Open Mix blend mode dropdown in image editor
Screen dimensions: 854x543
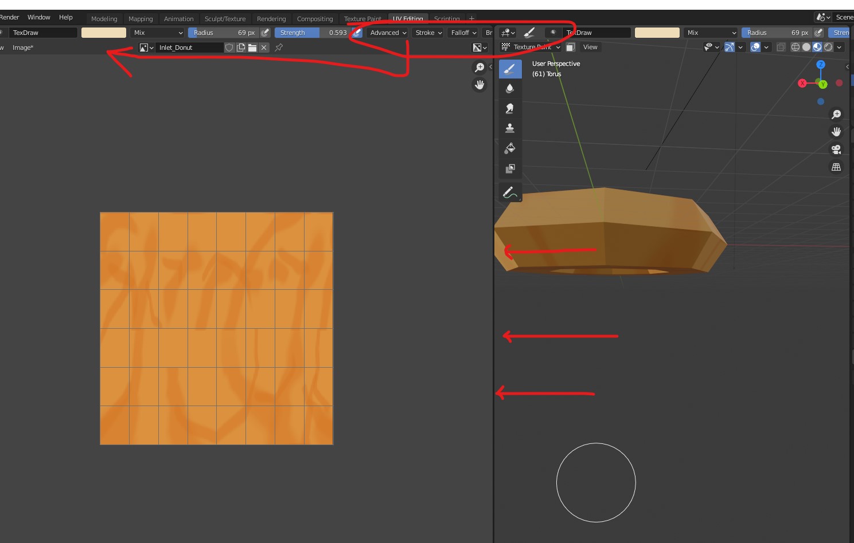coord(158,33)
